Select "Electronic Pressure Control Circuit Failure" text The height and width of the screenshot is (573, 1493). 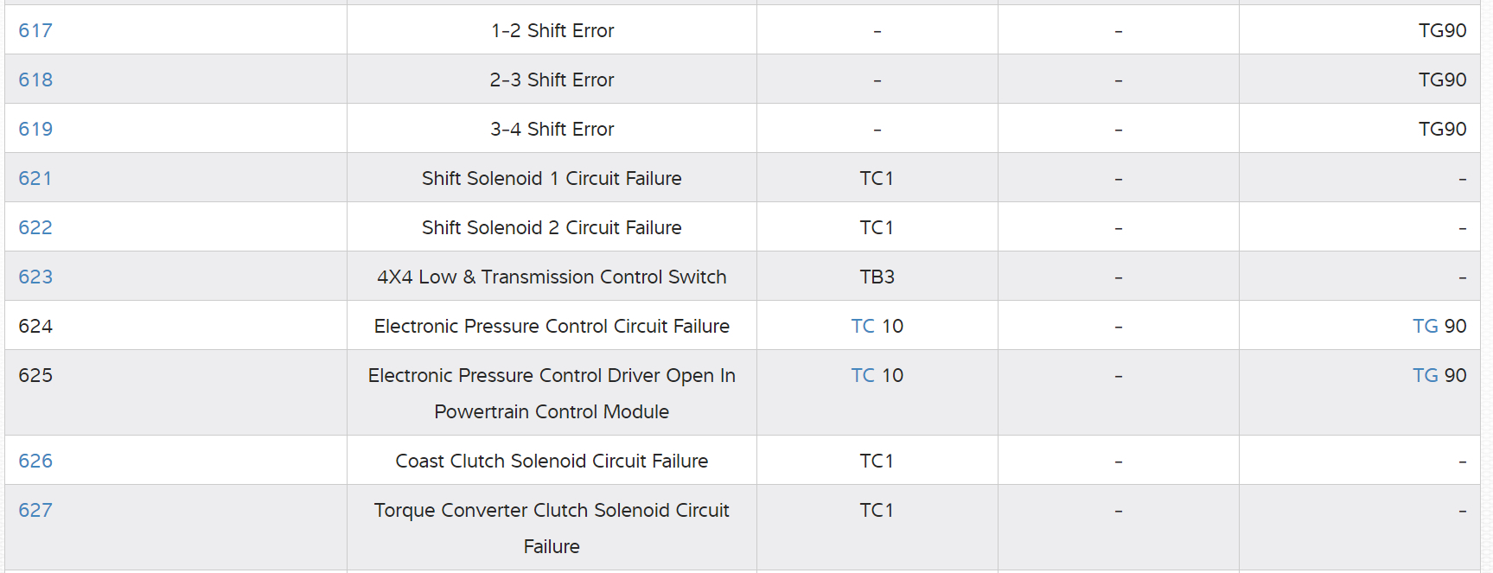552,327
